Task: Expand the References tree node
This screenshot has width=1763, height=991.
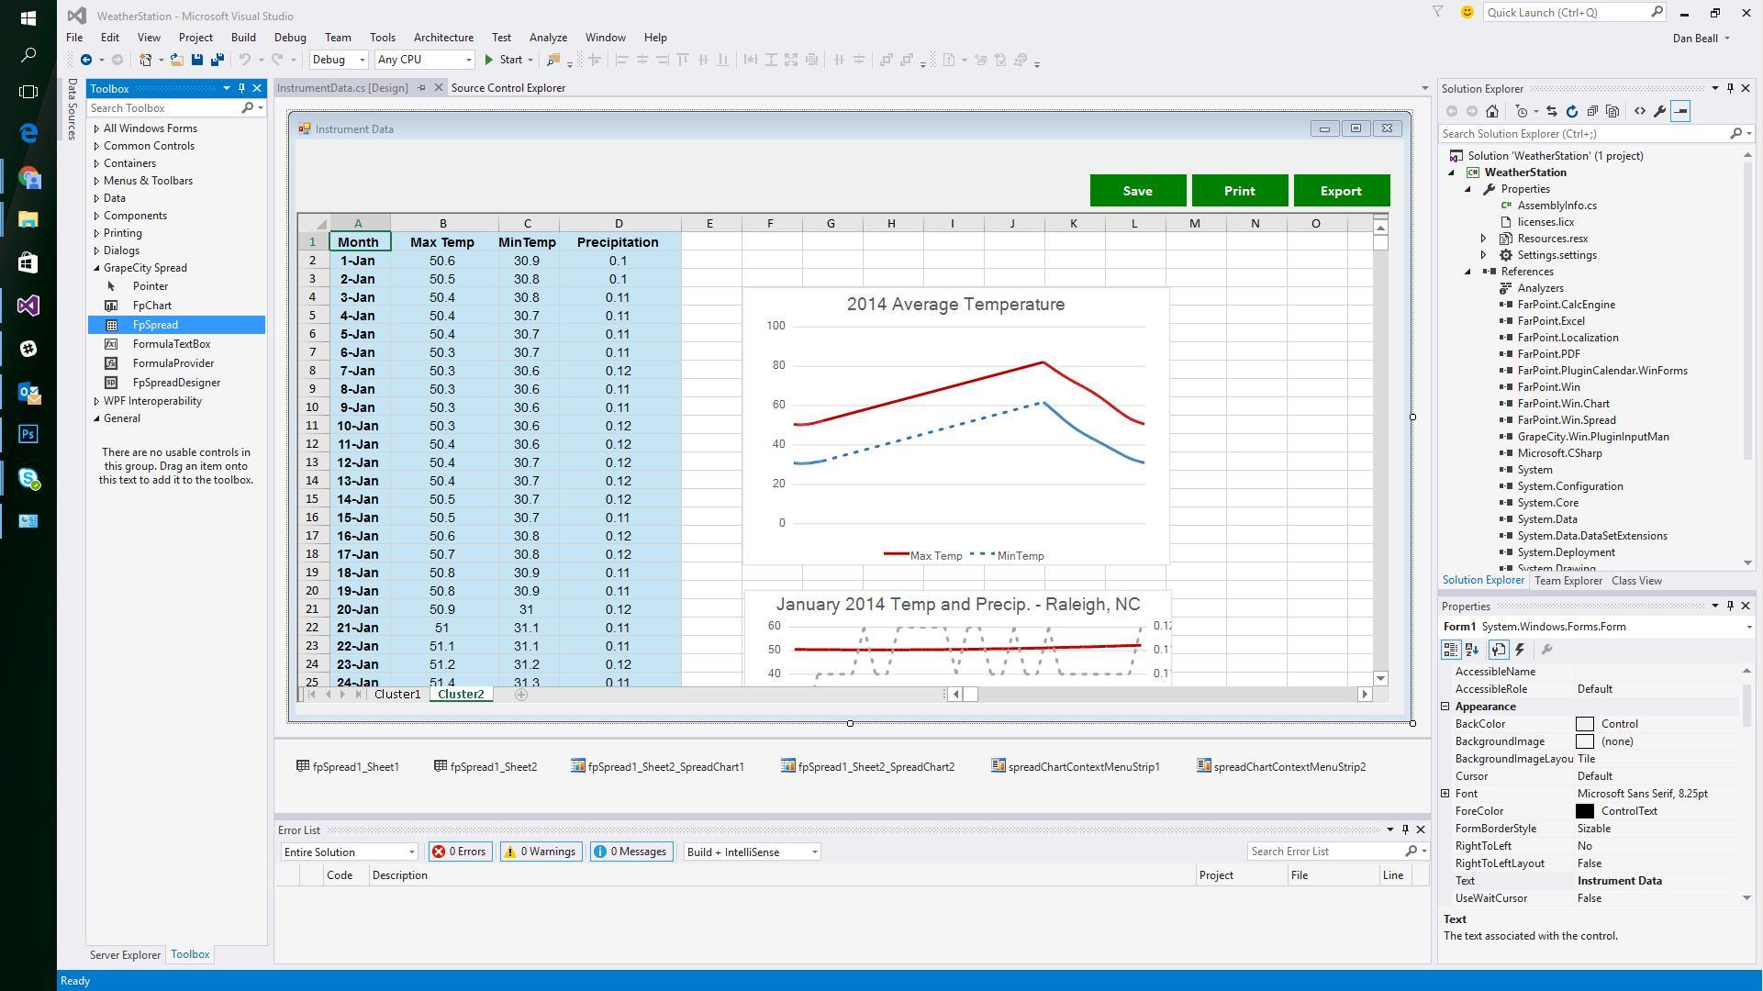Action: (1479, 270)
